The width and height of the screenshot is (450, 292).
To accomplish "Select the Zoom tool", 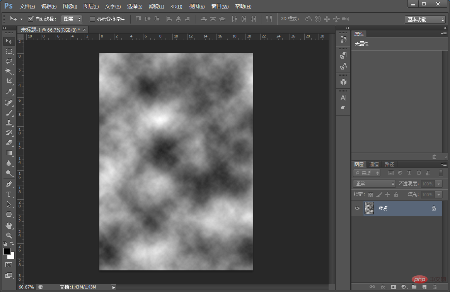I will (9, 236).
